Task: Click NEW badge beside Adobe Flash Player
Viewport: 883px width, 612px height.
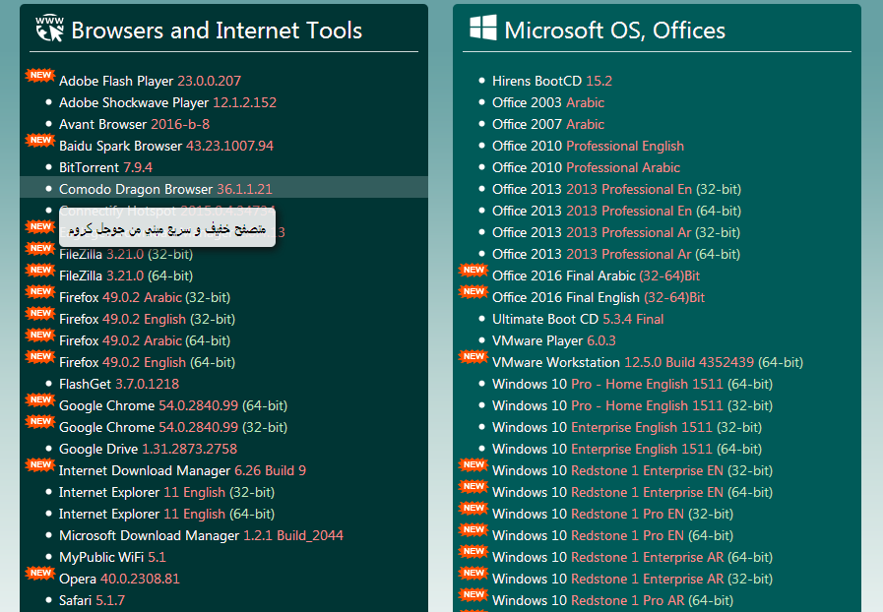Action: (40, 75)
